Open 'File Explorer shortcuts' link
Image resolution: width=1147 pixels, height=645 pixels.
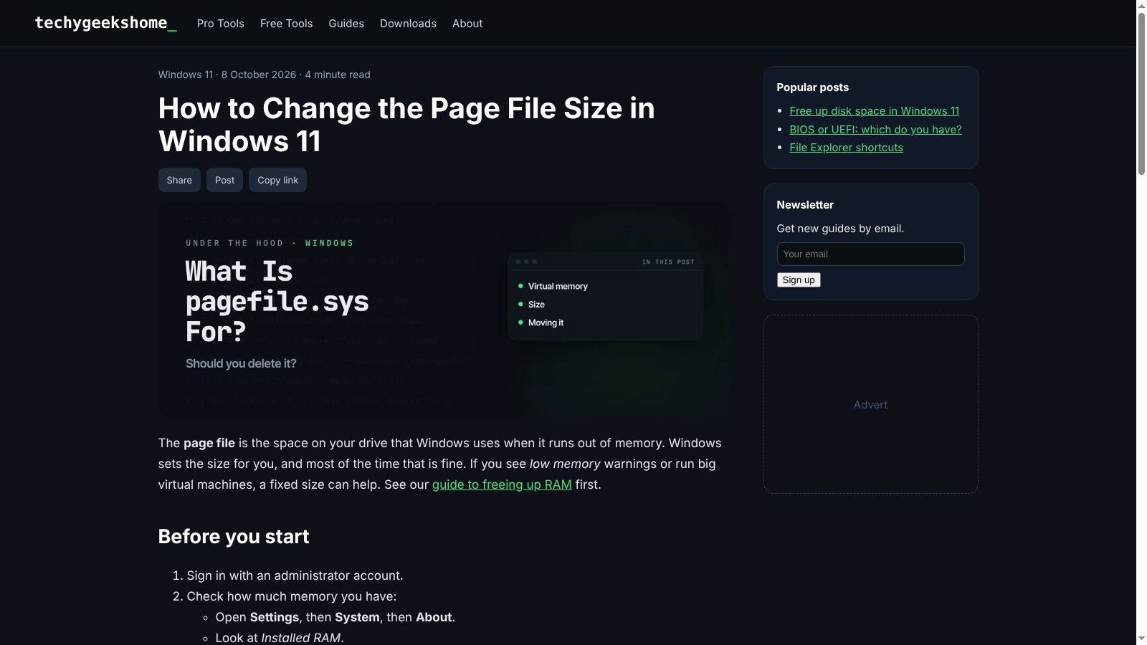(x=846, y=148)
